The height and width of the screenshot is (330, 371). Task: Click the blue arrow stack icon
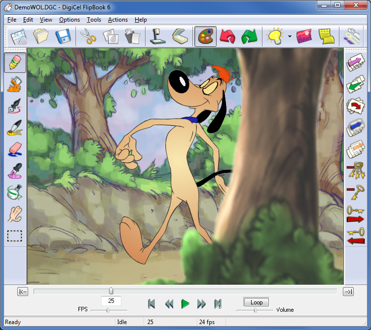coord(356,128)
